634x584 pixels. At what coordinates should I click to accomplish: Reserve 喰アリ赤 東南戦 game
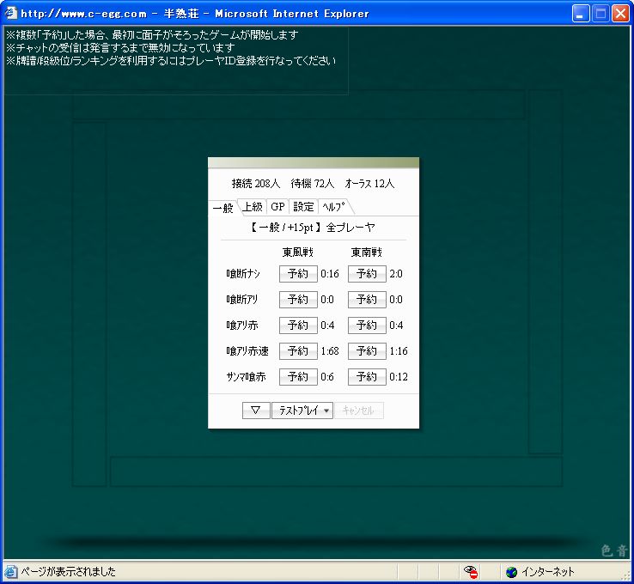click(367, 325)
